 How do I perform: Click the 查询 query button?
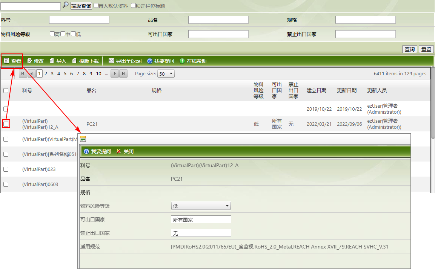[409, 49]
